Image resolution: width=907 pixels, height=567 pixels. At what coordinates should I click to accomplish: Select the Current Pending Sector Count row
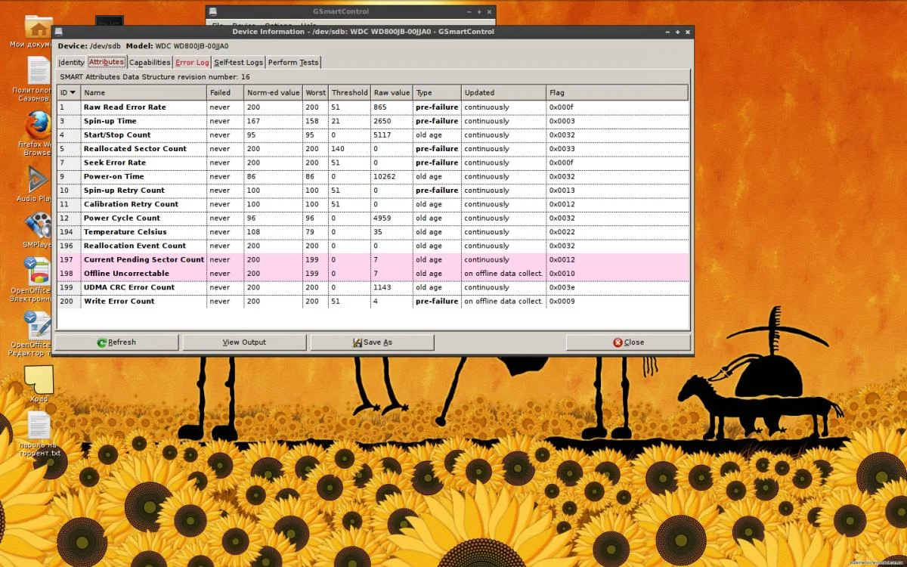point(373,259)
